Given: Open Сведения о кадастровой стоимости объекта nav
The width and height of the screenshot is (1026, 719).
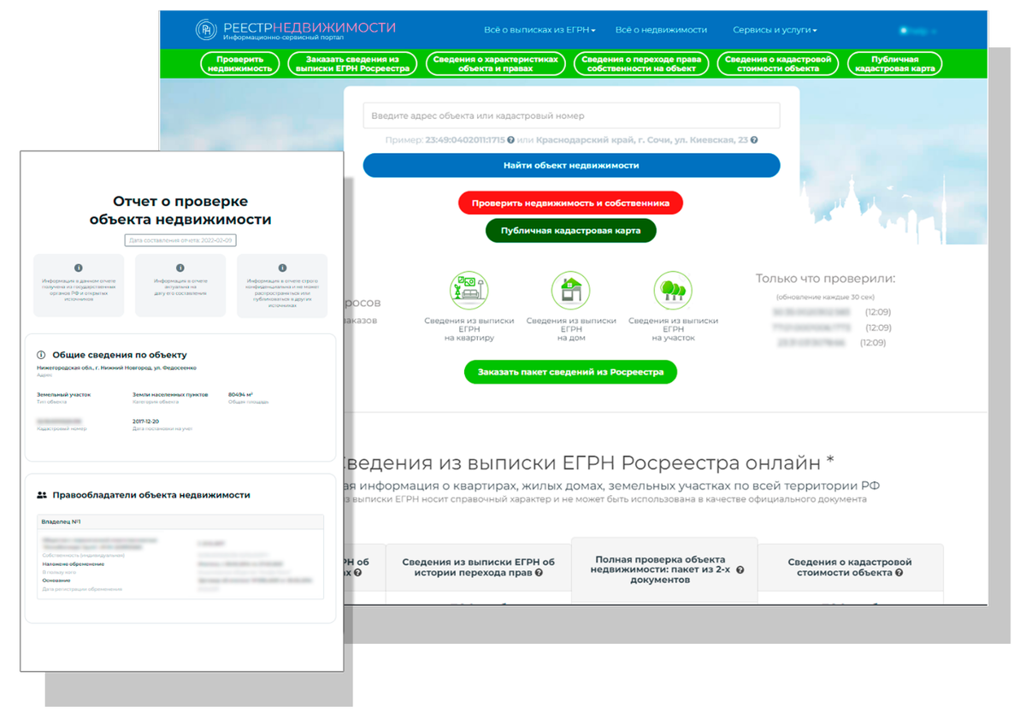Looking at the screenshot, I should click(x=778, y=64).
